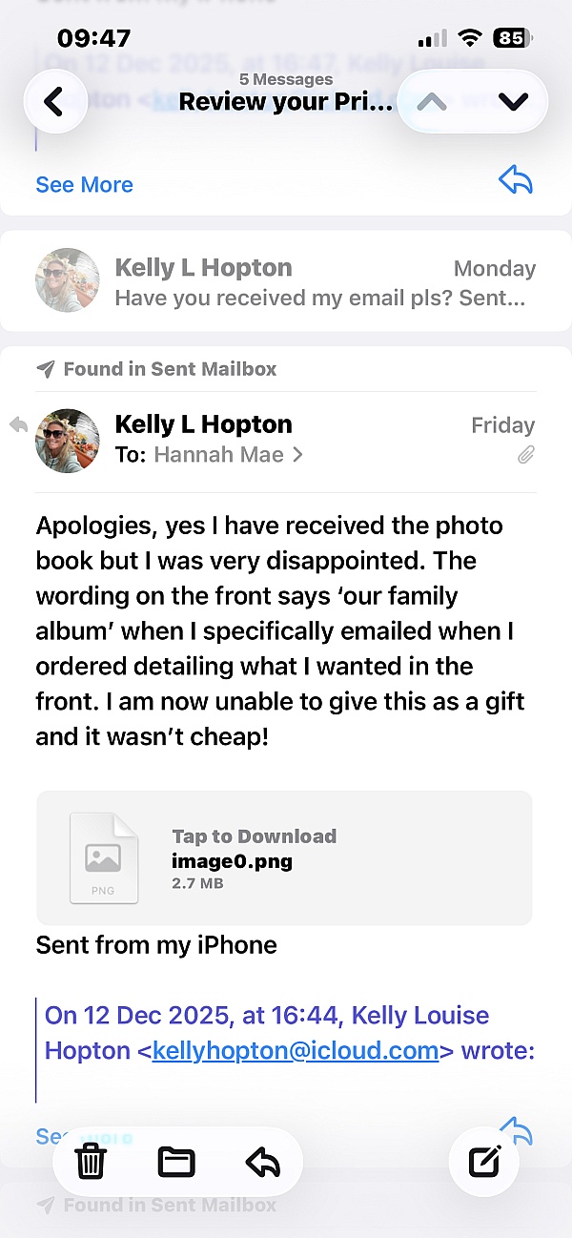Tap the PNG file icon in attachment

[x=104, y=857]
